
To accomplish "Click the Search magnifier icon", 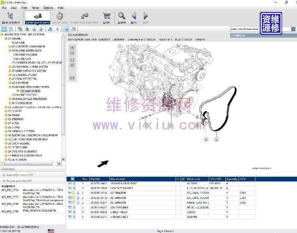I will pyautogui.click(x=122, y=17).
